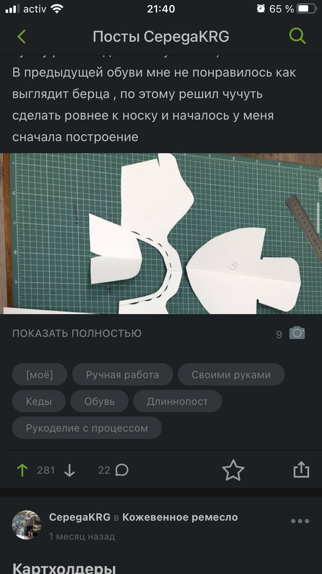Image resolution: width=322 pixels, height=574 pixels.
Task: Share the post via share icon
Action: [301, 469]
